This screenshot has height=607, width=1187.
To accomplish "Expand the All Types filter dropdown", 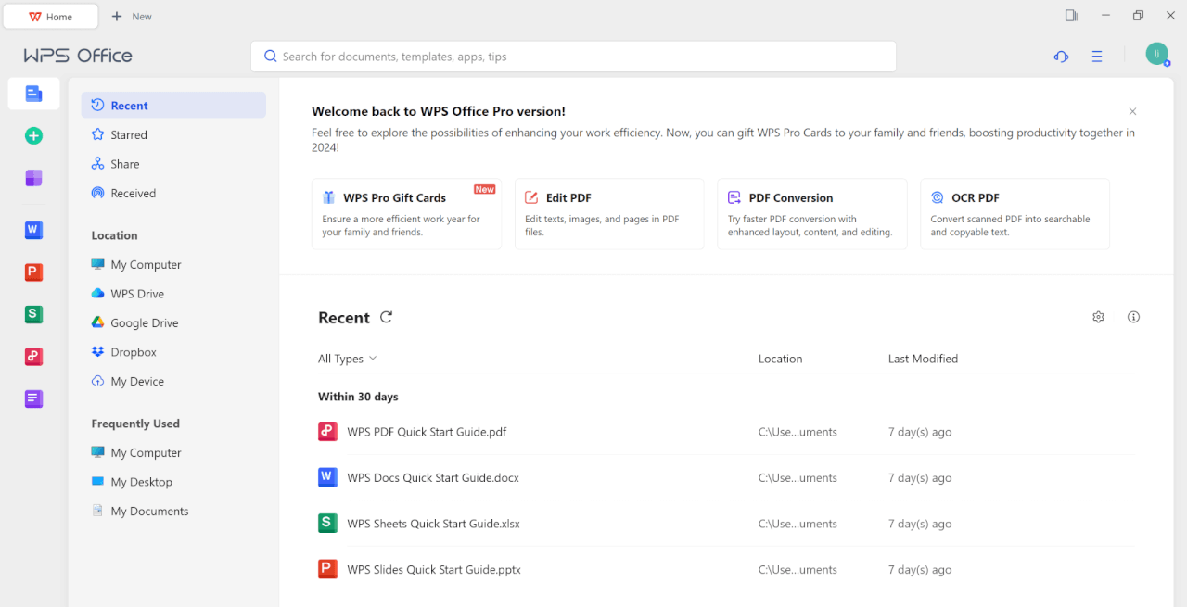I will pos(347,359).
